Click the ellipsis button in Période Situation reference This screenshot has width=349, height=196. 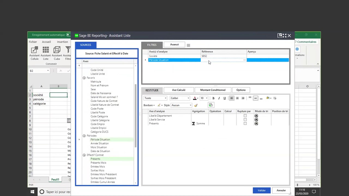point(245,60)
